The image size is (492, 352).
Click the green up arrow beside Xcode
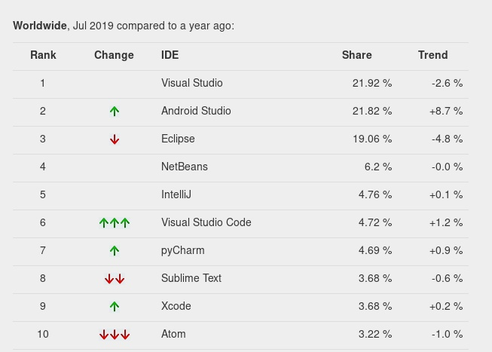click(115, 307)
